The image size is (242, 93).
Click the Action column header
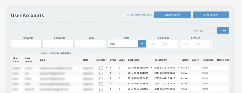tap(196, 60)
